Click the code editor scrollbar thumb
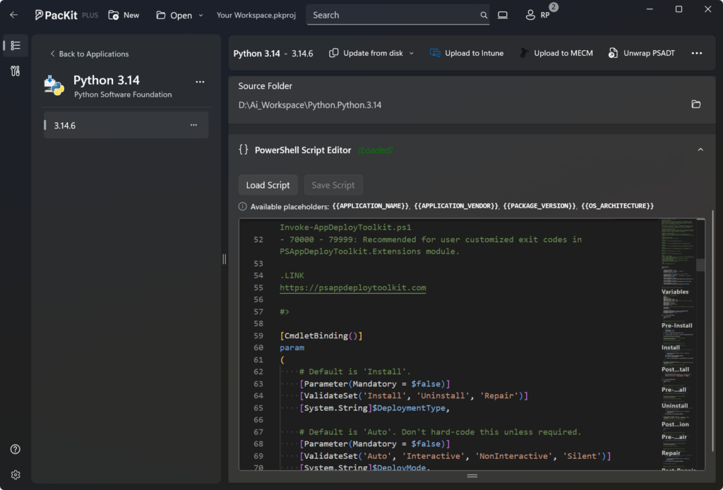Image resolution: width=723 pixels, height=490 pixels. coord(700,265)
